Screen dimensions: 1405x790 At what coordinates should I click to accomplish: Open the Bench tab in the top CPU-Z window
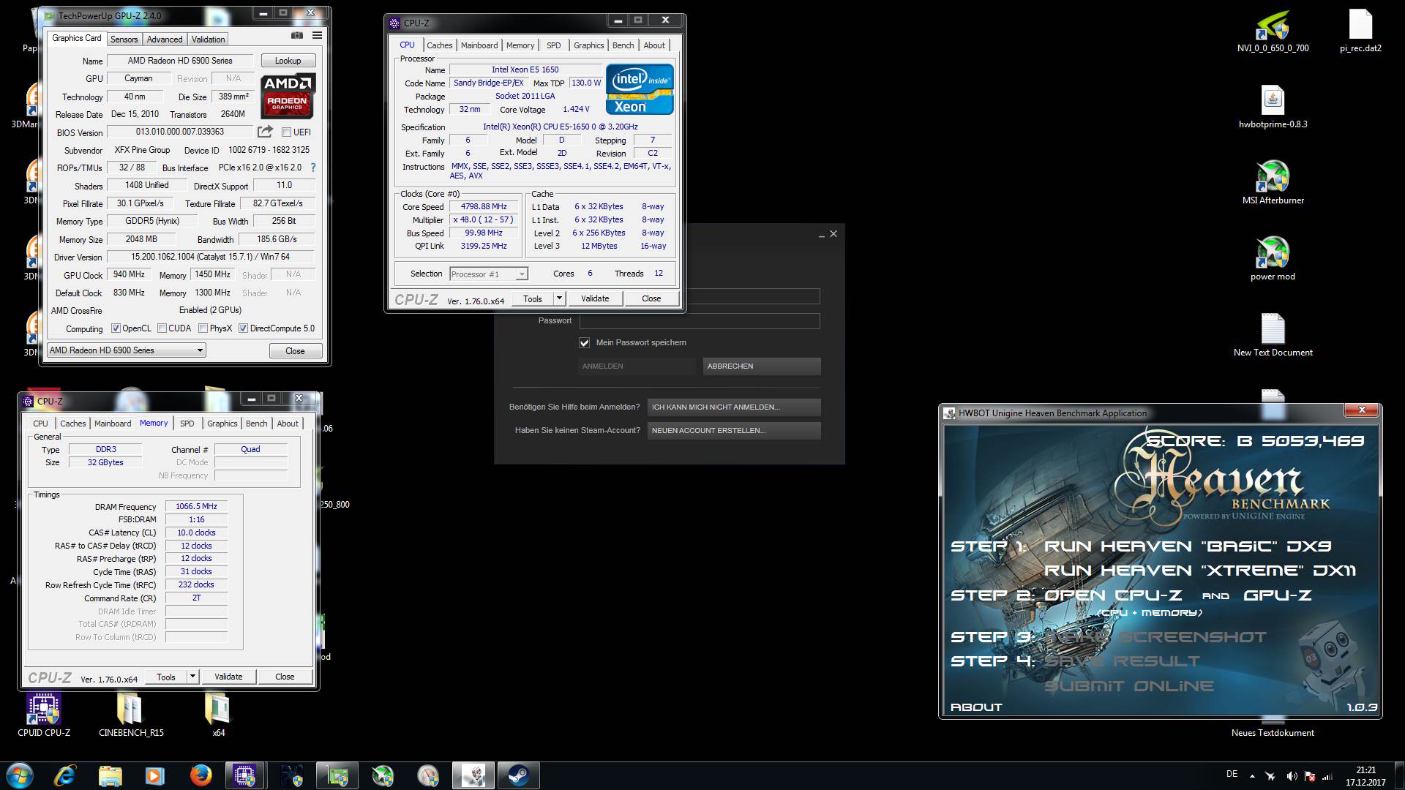(623, 45)
